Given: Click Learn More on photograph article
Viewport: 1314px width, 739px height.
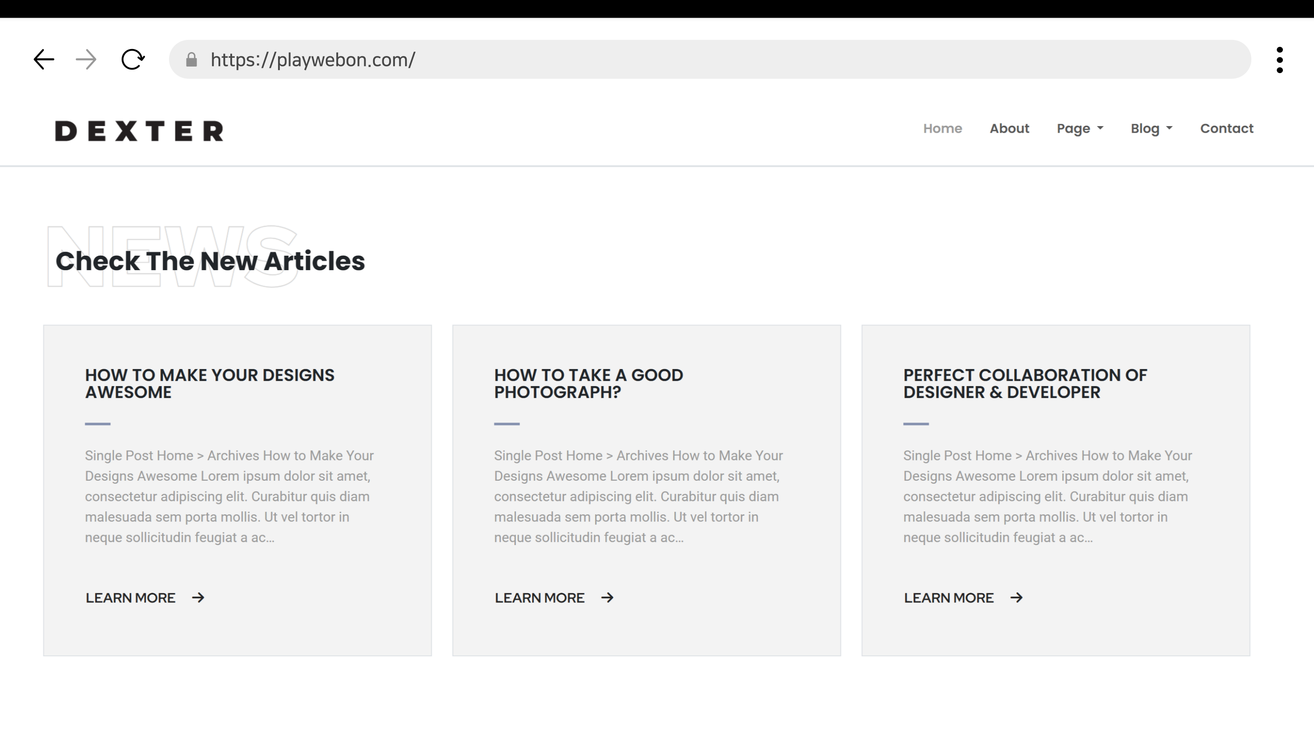Looking at the screenshot, I should (x=540, y=598).
